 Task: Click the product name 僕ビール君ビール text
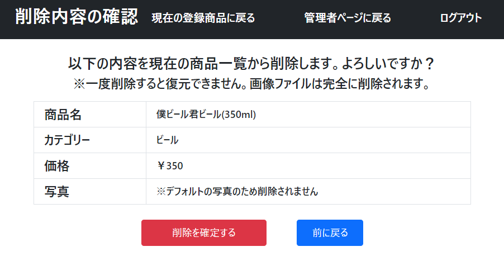click(189, 115)
